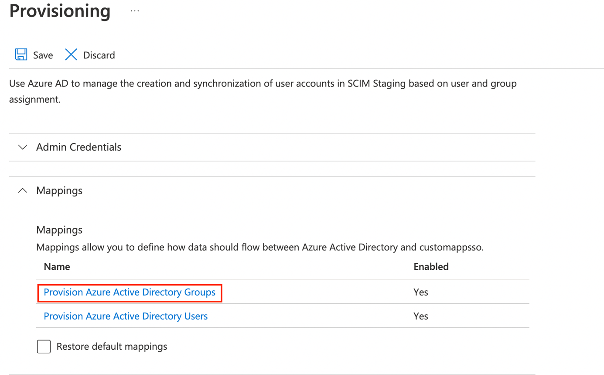
Task: Expand Admin Credentials using its chevron
Action: click(23, 147)
